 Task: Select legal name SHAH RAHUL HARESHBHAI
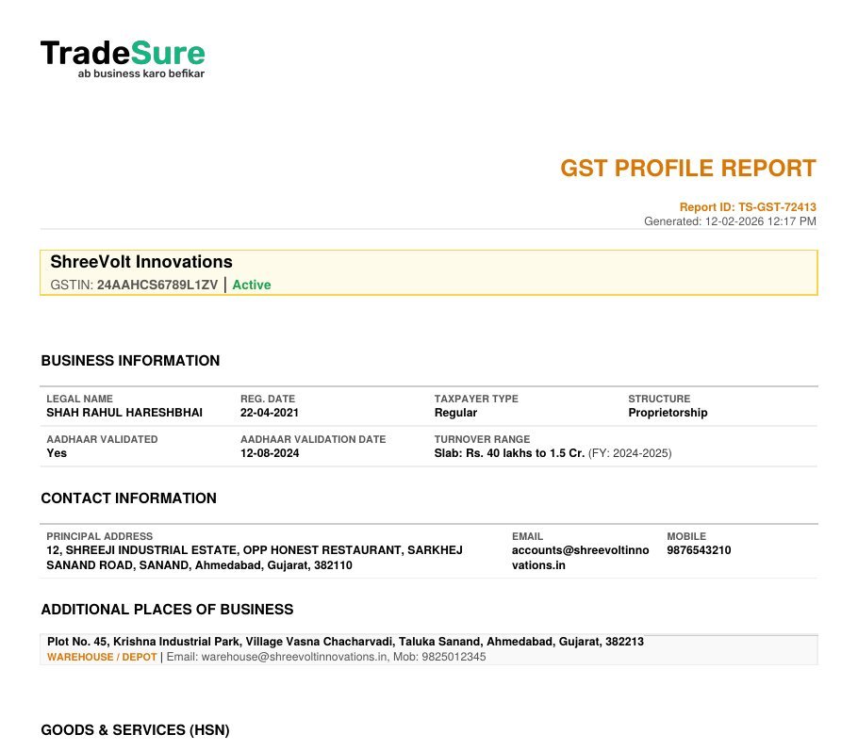pyautogui.click(x=124, y=413)
